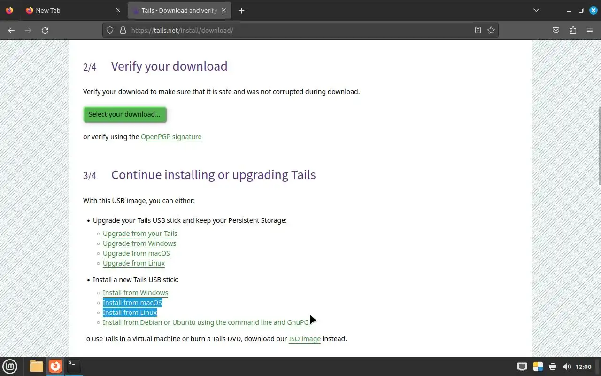
Task: Click the Verify your download heading
Action: tap(169, 66)
